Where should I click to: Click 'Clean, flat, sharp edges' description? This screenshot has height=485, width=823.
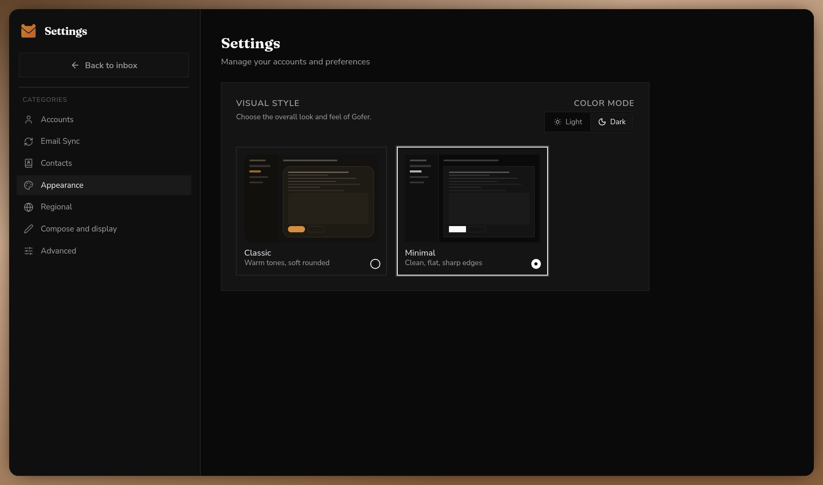444,263
